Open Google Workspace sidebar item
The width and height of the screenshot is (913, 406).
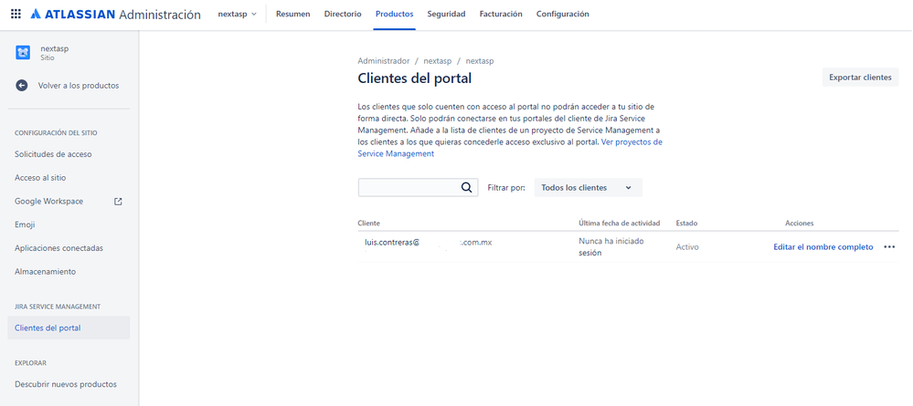69,202
